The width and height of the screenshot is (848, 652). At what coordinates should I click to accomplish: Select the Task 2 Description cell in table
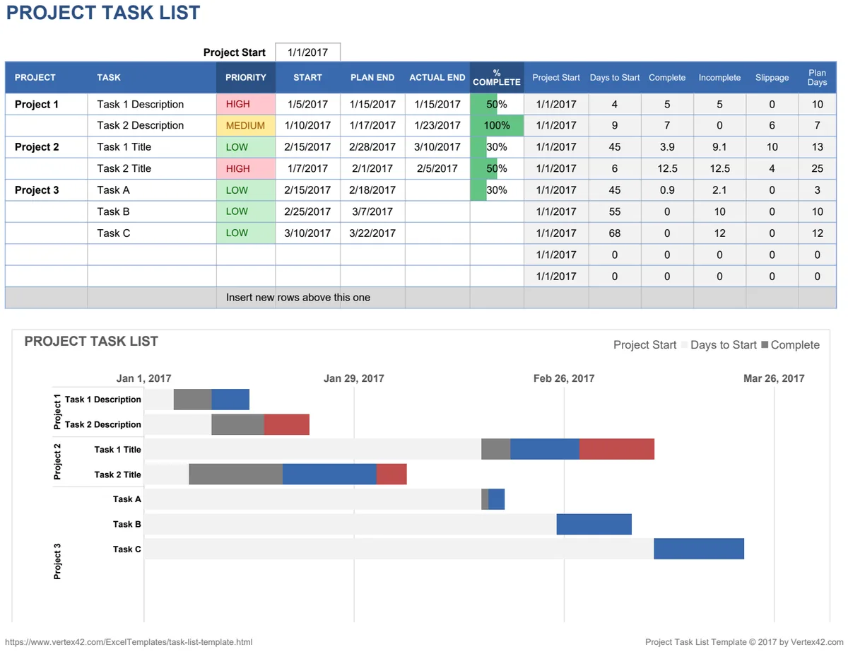[x=152, y=126]
